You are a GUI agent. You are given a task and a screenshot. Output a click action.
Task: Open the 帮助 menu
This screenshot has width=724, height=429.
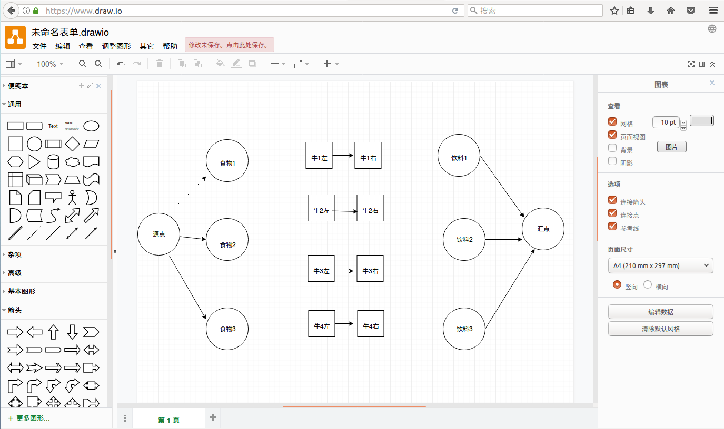pyautogui.click(x=170, y=46)
